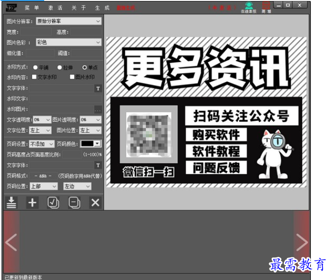Expand the page number color picker arrow
The height and width of the screenshot is (280, 330).
[97, 144]
